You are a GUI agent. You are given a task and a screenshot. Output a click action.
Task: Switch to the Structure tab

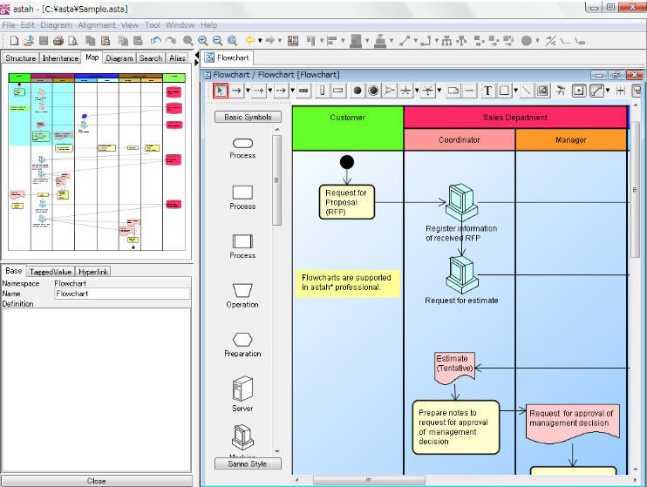pos(21,58)
